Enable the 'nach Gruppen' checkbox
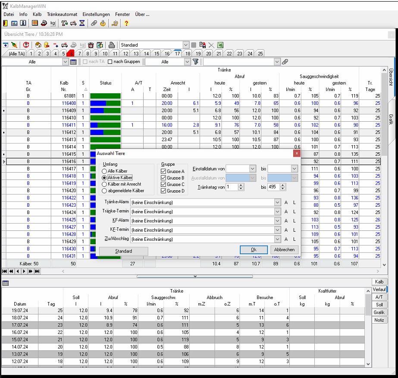The image size is (398, 378). (x=110, y=62)
